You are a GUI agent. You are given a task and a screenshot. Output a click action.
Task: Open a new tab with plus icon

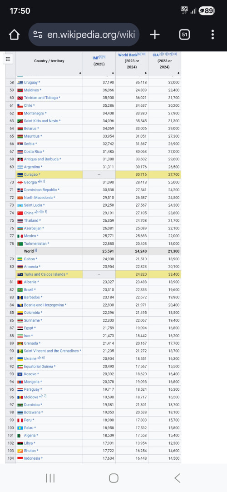[x=155, y=35]
